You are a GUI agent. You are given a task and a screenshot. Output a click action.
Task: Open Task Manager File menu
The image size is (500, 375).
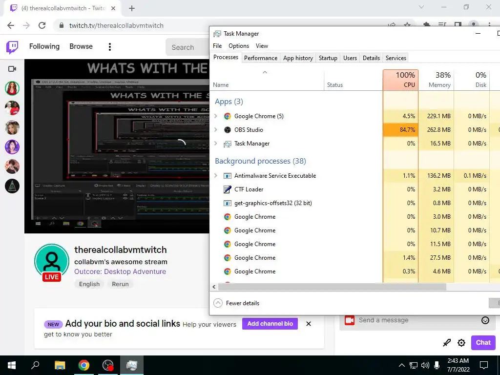point(217,46)
